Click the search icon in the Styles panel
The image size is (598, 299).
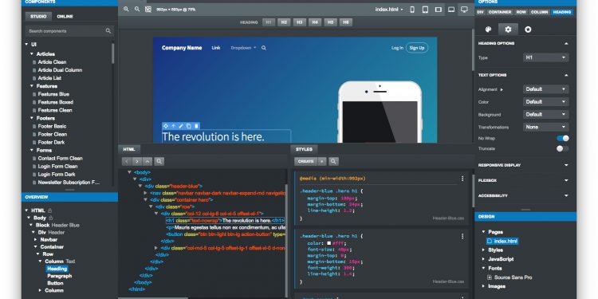334,161
